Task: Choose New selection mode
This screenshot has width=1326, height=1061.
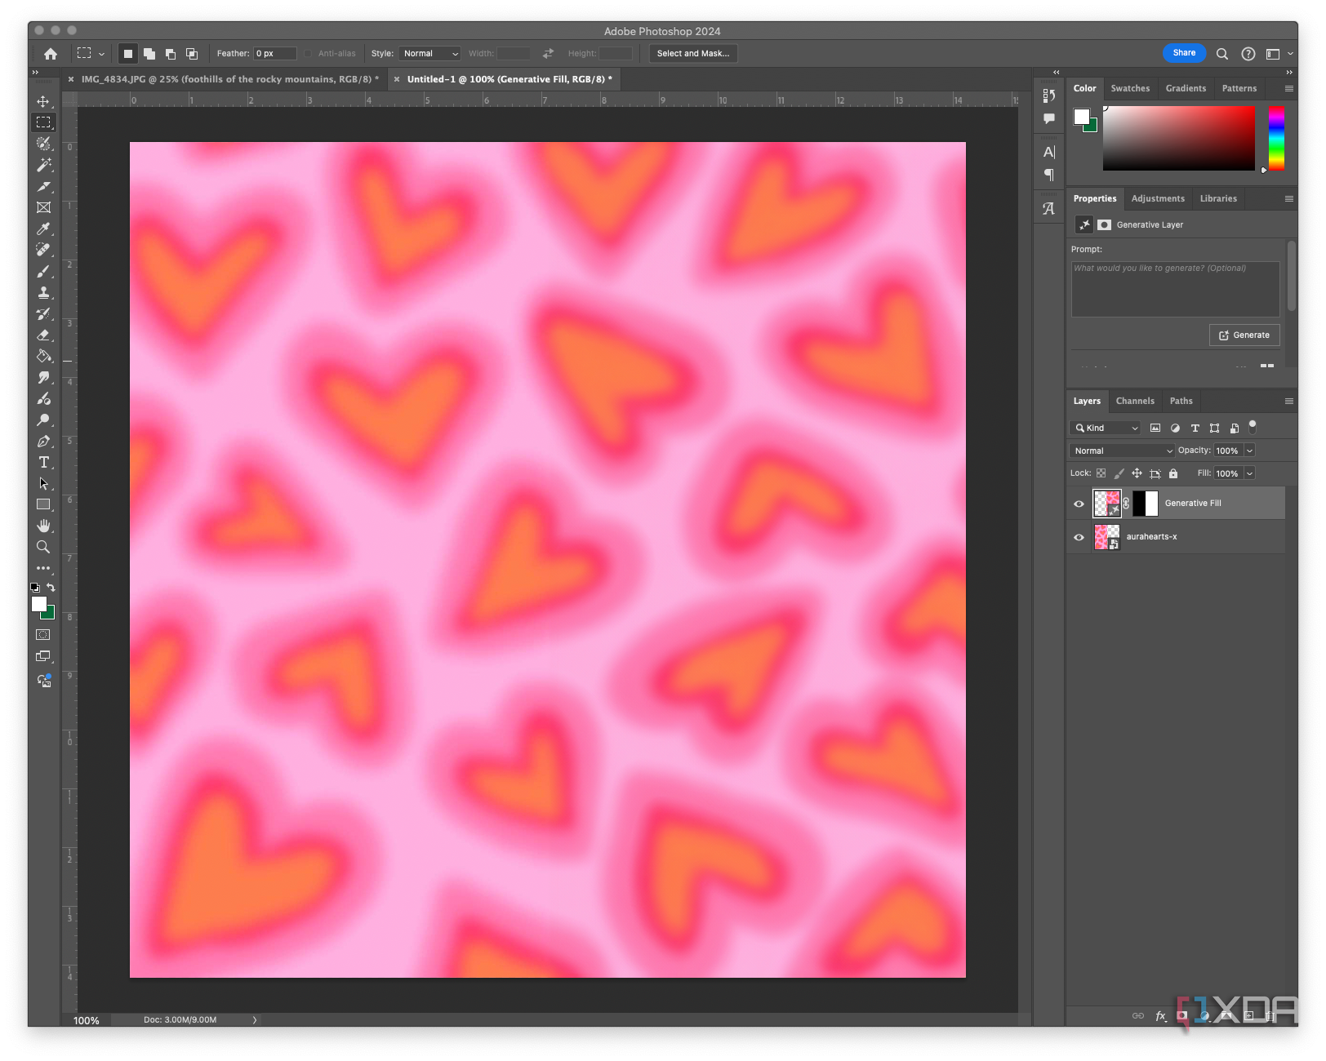Action: pos(128,54)
